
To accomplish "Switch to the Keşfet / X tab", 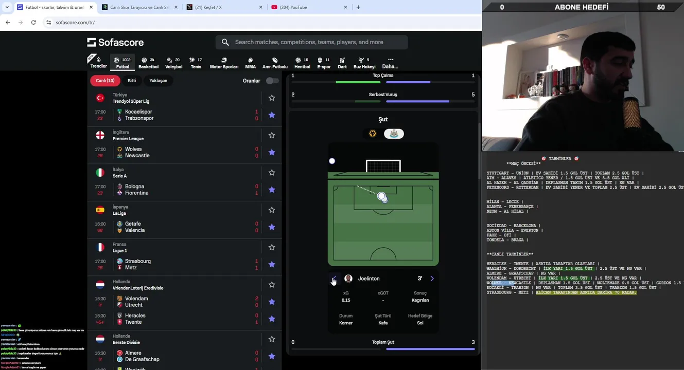I will (x=223, y=7).
